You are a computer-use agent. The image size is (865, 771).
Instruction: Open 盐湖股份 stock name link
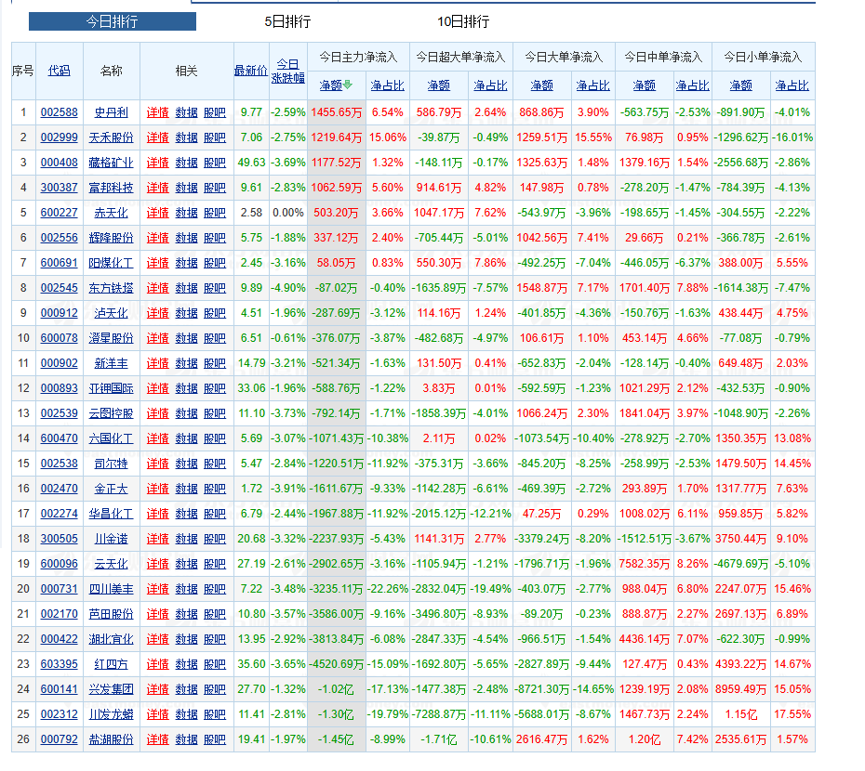tap(111, 739)
